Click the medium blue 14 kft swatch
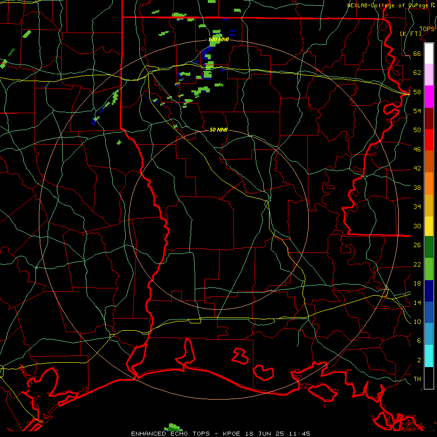The image size is (437, 437). [429, 312]
